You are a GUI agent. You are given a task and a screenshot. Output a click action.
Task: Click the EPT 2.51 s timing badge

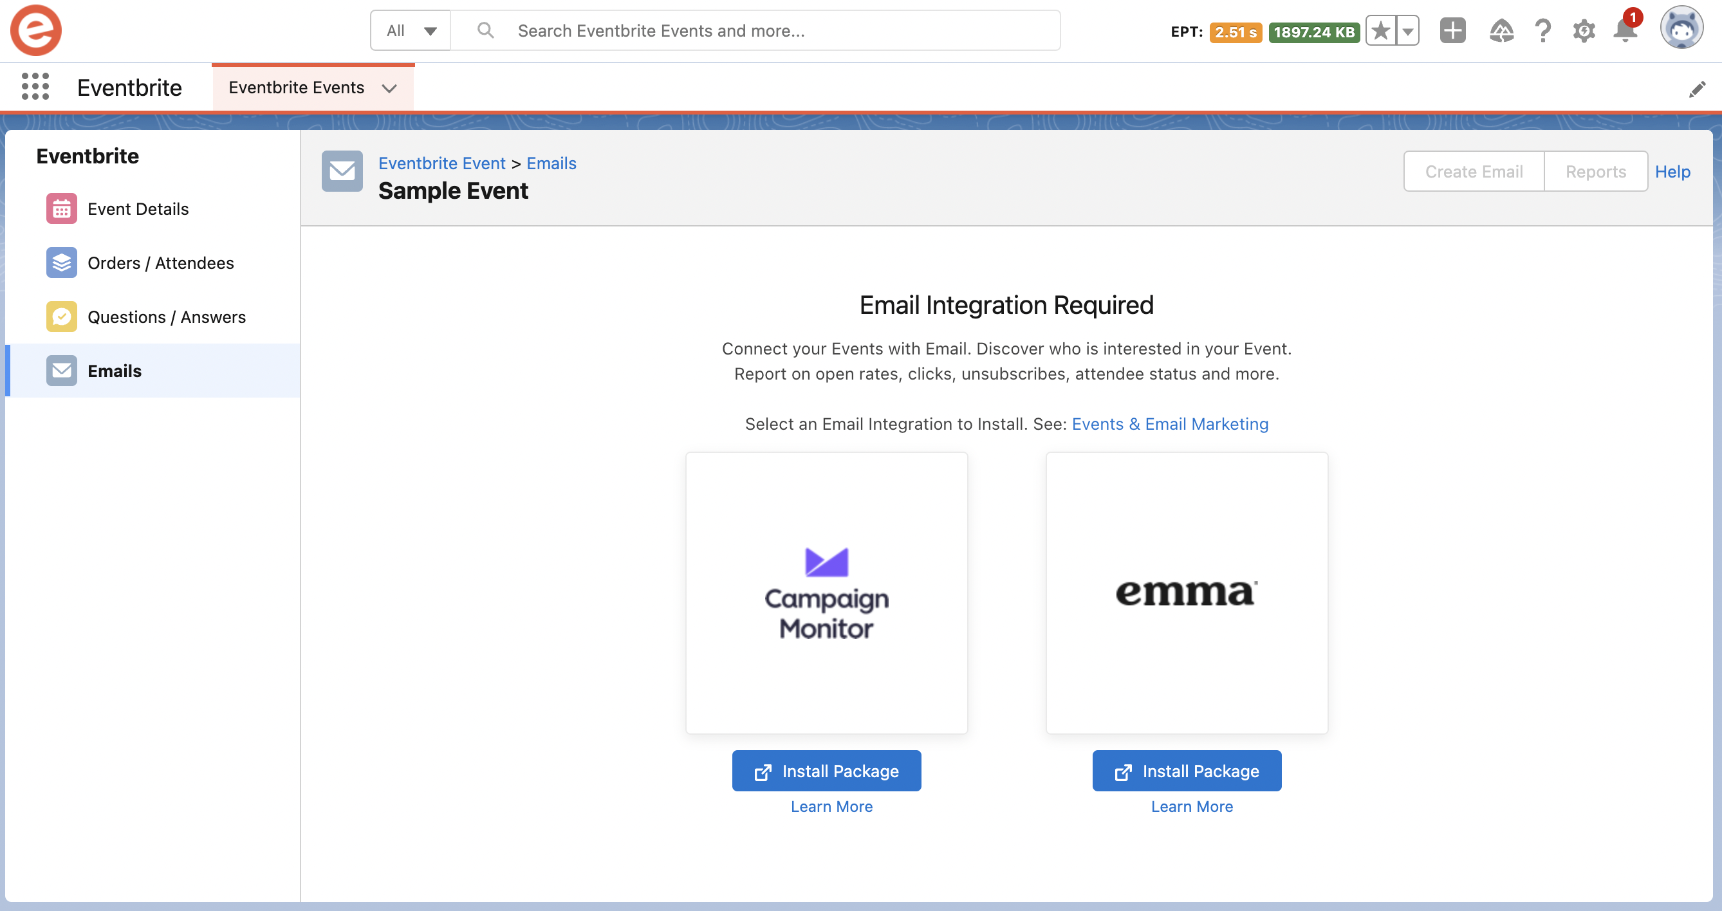[x=1235, y=32]
